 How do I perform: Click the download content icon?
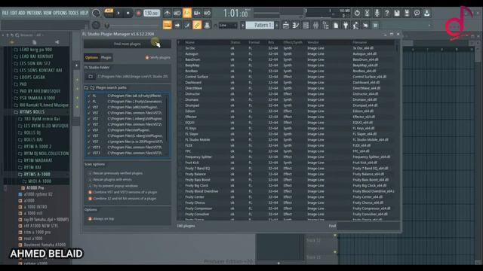click(426, 13)
